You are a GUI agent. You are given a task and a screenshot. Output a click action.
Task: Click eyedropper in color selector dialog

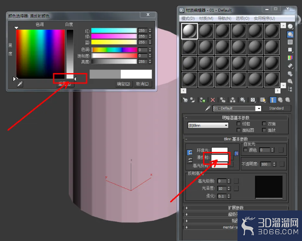[x=20, y=84]
